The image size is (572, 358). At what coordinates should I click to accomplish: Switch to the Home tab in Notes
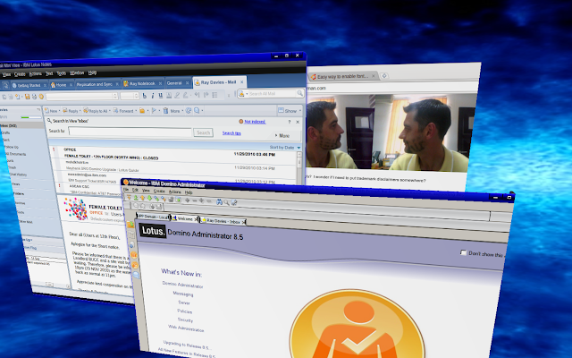tap(61, 85)
